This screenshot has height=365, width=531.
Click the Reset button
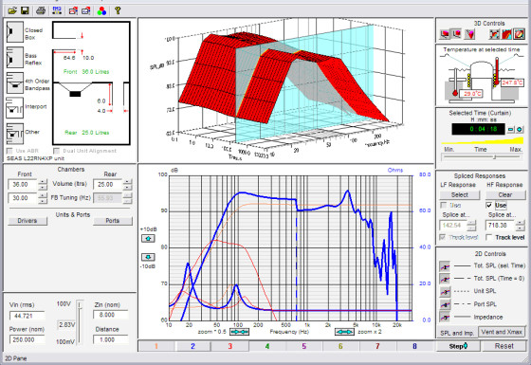point(504,346)
